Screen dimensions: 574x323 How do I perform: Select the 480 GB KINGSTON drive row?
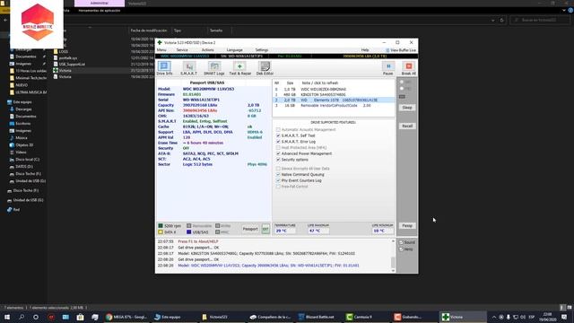pos(334,94)
